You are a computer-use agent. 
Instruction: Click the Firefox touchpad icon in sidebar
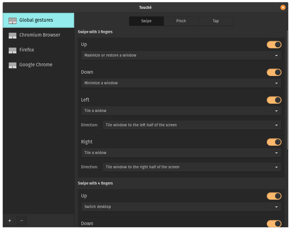[x=13, y=50]
